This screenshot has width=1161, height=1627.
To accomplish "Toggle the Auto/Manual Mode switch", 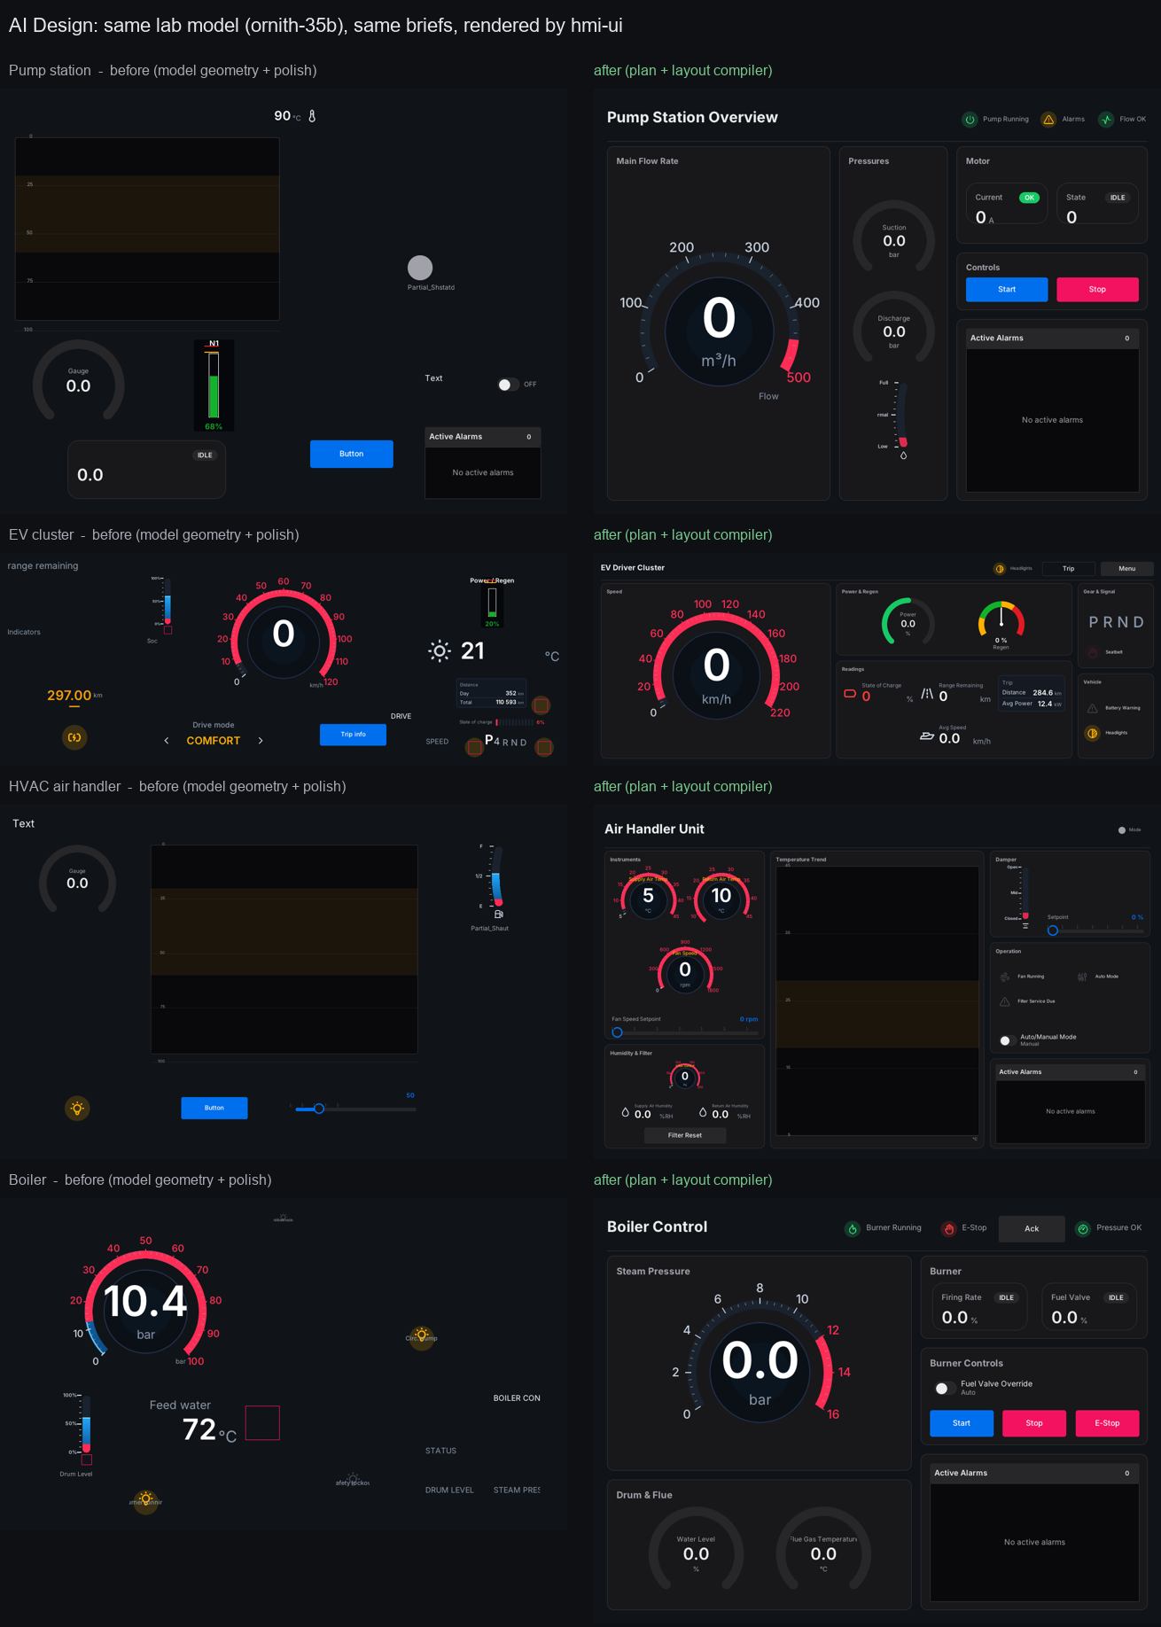I will [1007, 1040].
